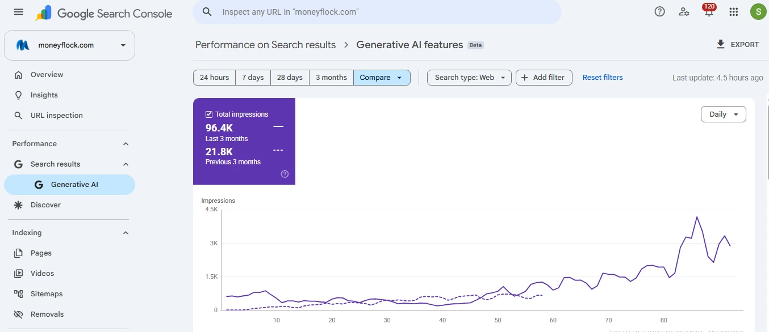This screenshot has width=769, height=332.
Task: Click the help icon in impressions card
Action: tap(285, 174)
